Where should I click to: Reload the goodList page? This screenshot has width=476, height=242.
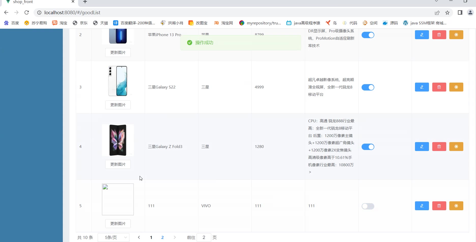point(27,12)
